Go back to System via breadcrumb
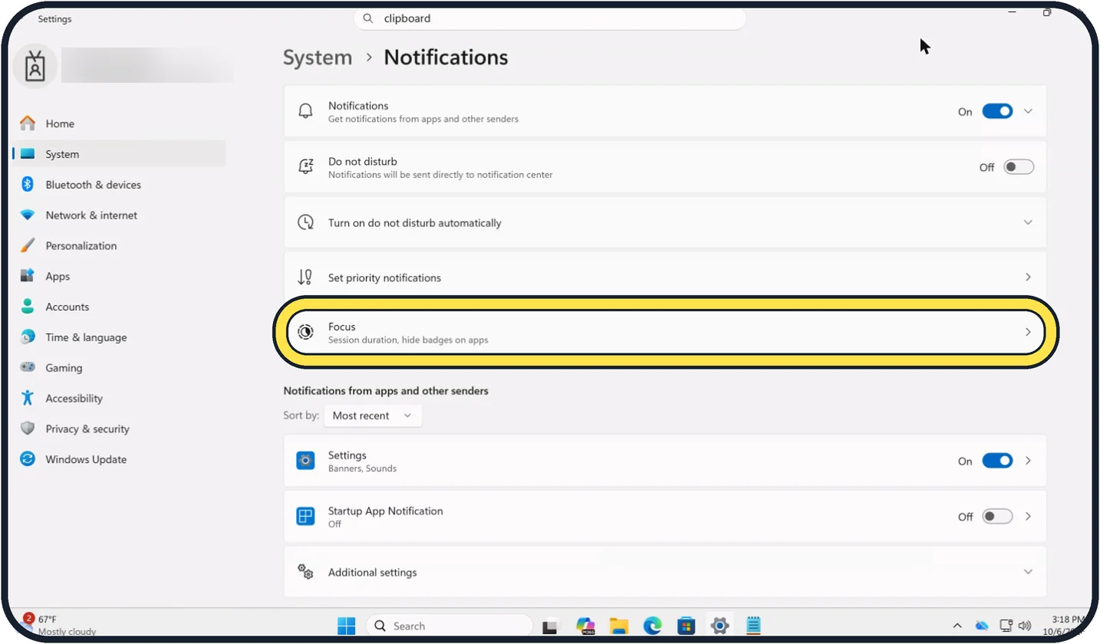This screenshot has width=1100, height=644. 318,58
